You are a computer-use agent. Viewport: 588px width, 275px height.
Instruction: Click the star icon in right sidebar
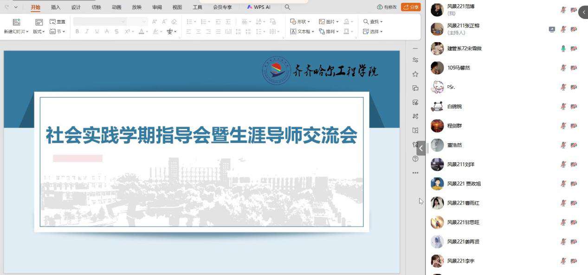pyautogui.click(x=415, y=74)
